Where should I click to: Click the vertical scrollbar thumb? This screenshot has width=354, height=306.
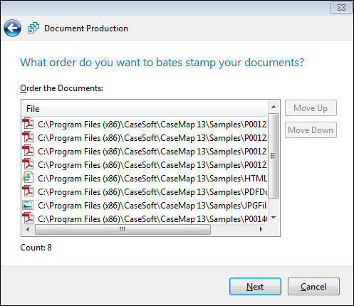274,156
